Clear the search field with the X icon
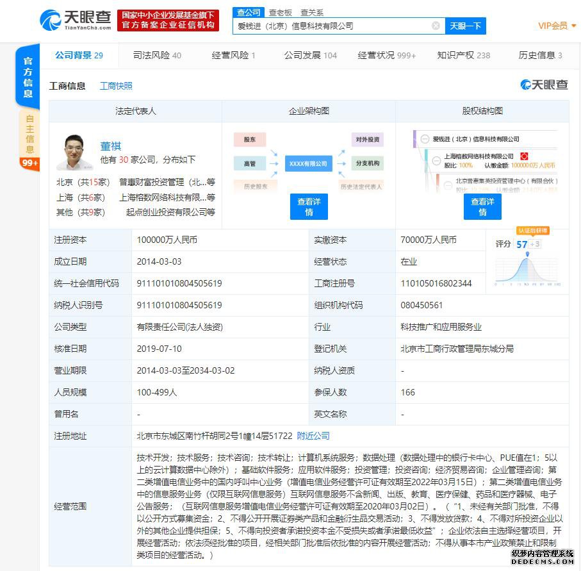The image size is (581, 571). tap(436, 26)
